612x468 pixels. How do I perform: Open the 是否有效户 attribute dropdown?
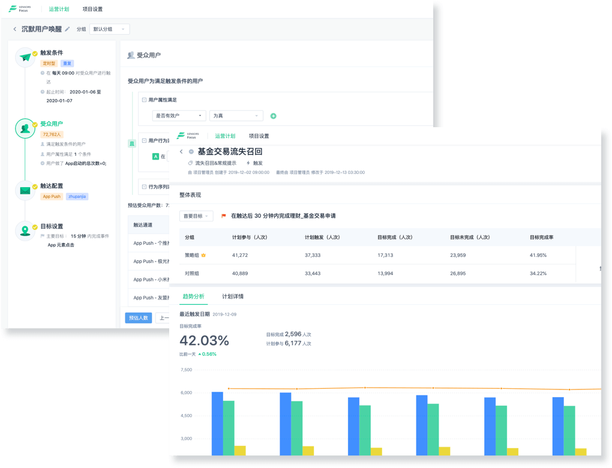[x=179, y=116]
